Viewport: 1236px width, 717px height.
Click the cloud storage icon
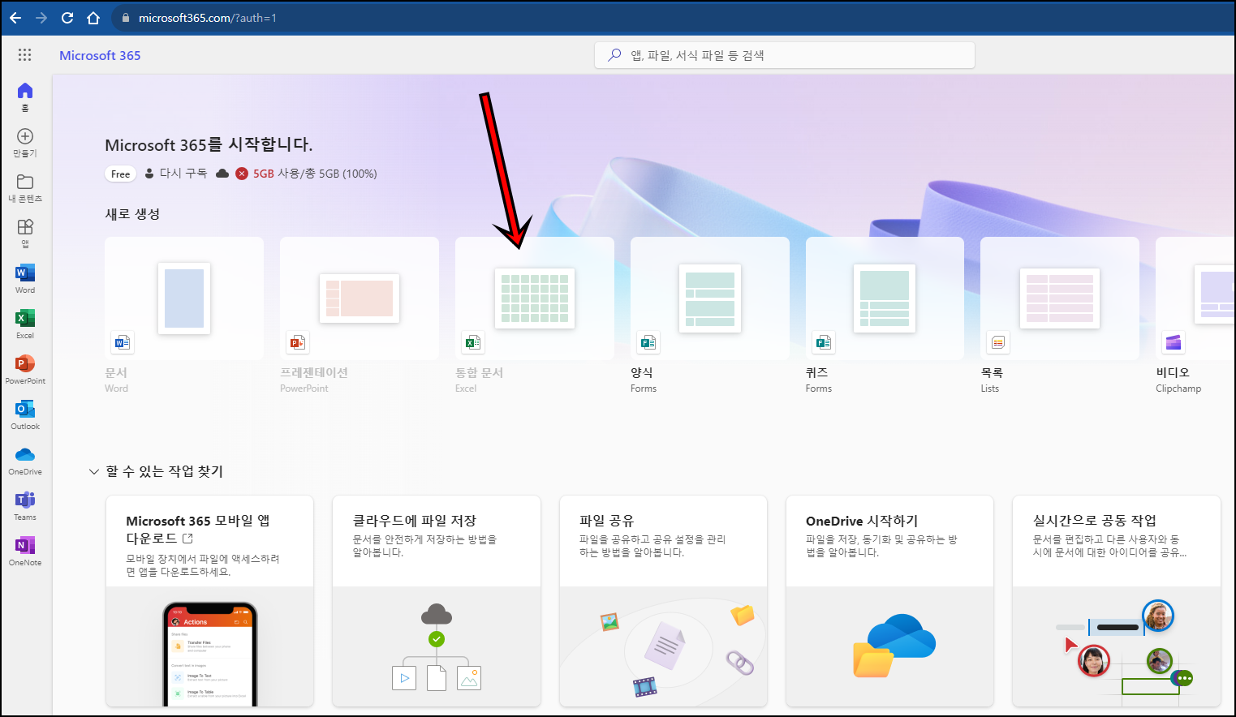coord(222,174)
